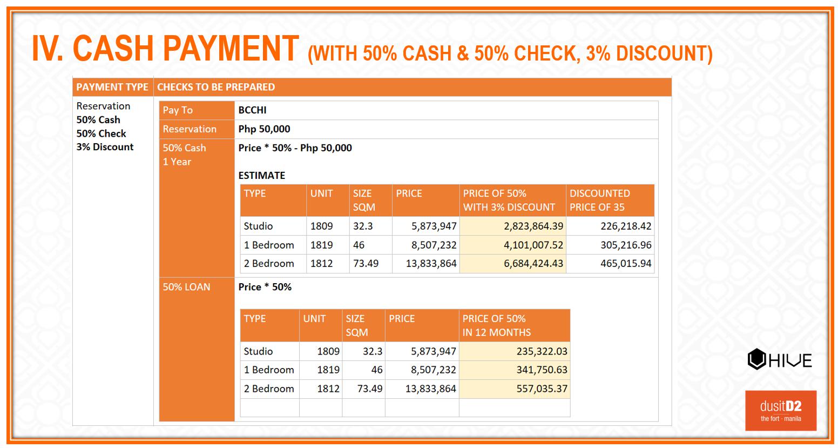Click the "50% LOAN" section label

pyautogui.click(x=186, y=287)
